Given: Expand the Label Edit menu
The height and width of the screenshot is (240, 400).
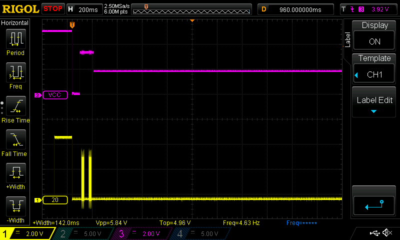Looking at the screenshot, I should (374, 102).
